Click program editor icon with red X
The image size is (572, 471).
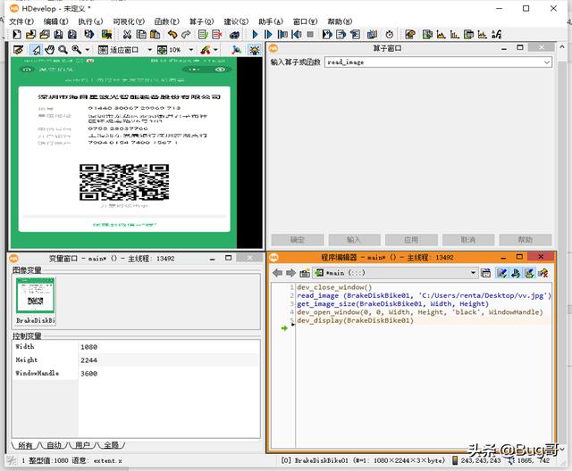pos(543,273)
